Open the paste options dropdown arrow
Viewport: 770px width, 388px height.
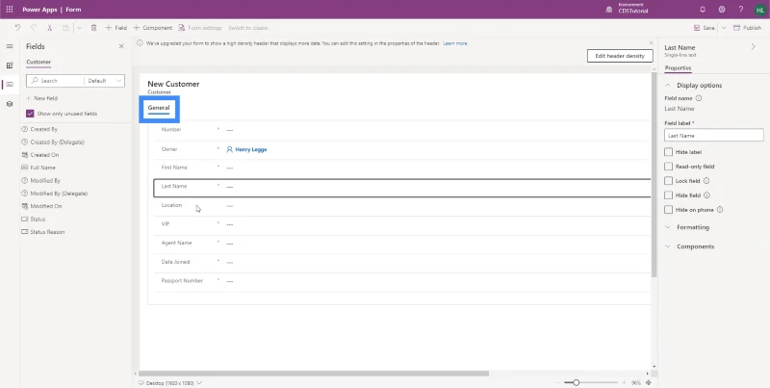pyautogui.click(x=80, y=28)
